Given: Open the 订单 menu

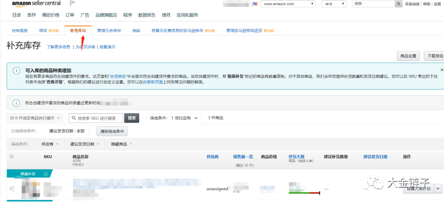Looking at the screenshot, I should [70, 15].
